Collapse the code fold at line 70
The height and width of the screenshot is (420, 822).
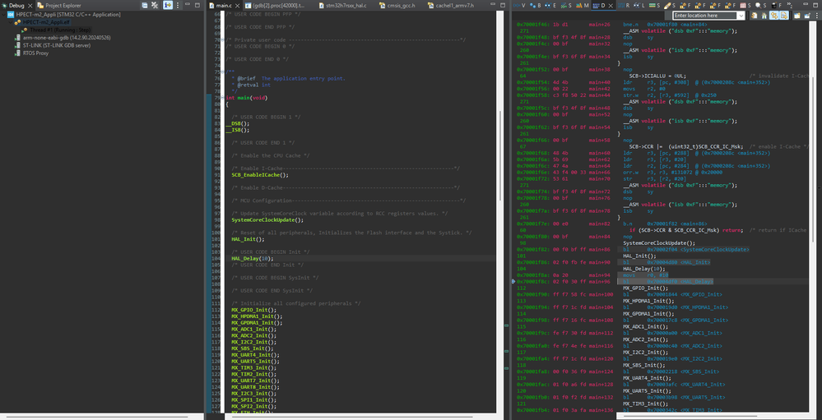(223, 39)
